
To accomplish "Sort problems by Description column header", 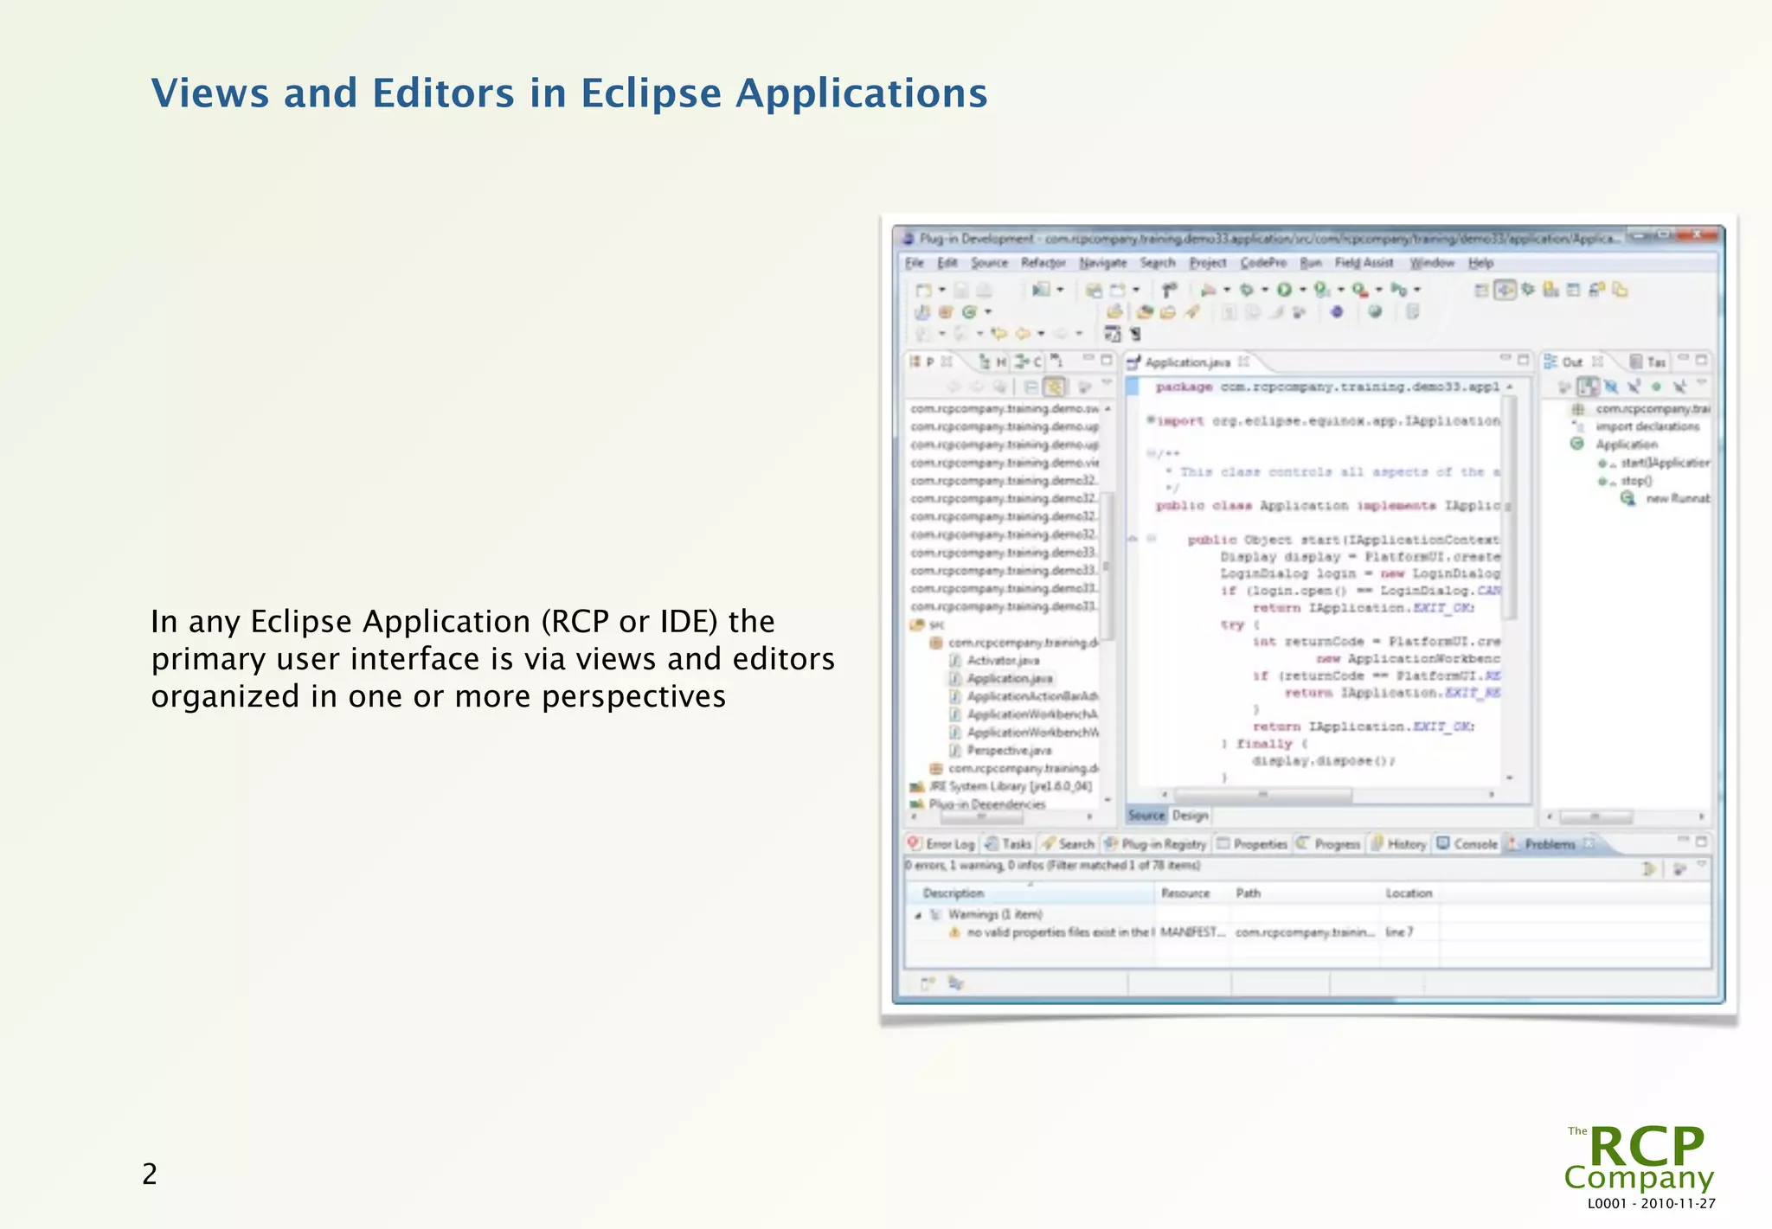I will [1030, 893].
